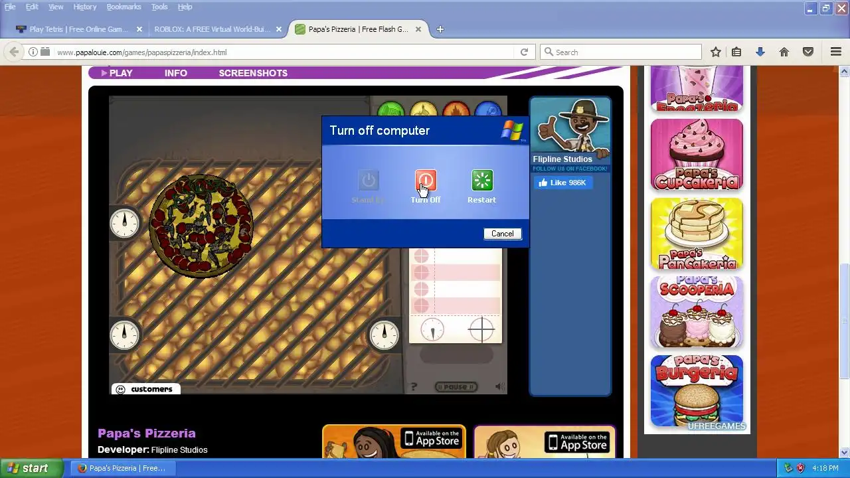Screen dimensions: 850x478
Task: Click the system tray clock 4:18 PM
Action: tap(825, 468)
